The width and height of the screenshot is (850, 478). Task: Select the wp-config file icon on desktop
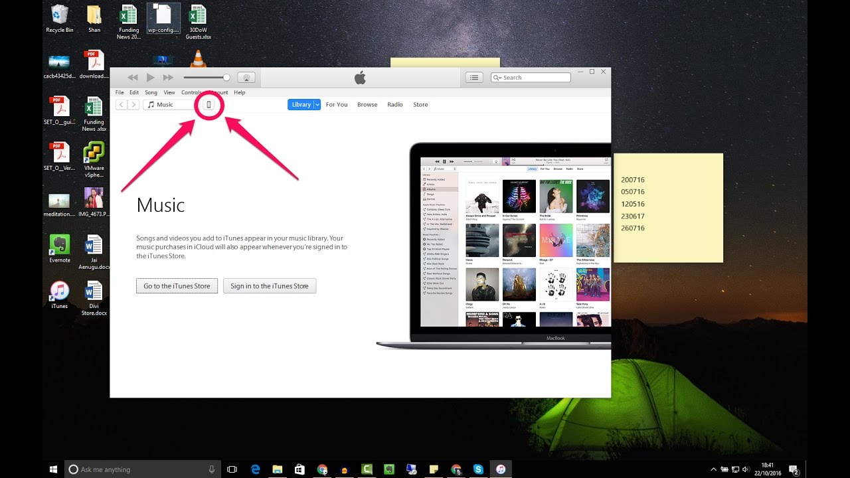coord(163,19)
